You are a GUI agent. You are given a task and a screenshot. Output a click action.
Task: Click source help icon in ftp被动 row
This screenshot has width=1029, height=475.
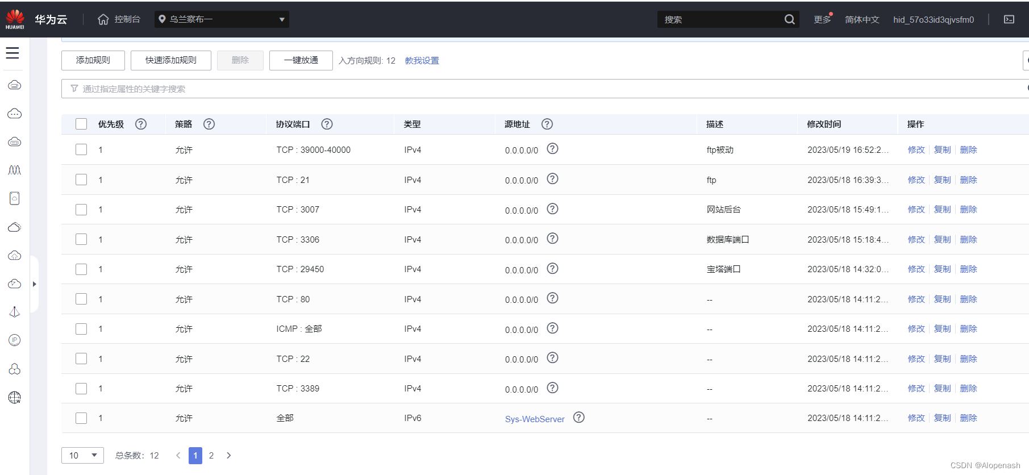[x=552, y=149]
